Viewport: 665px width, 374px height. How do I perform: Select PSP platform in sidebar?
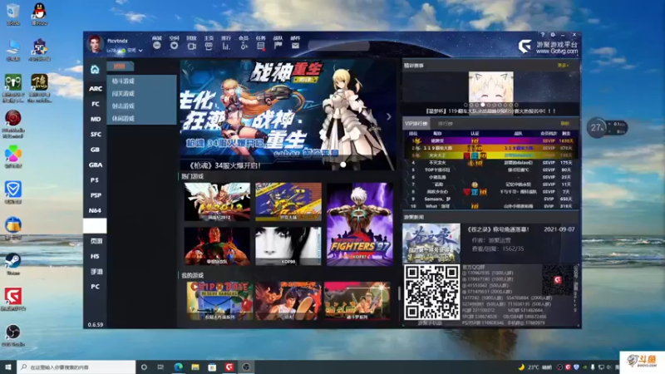tap(96, 195)
